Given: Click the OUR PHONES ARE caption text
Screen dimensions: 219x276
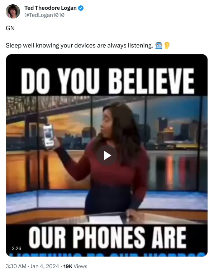Looking at the screenshot, I should [x=108, y=237].
